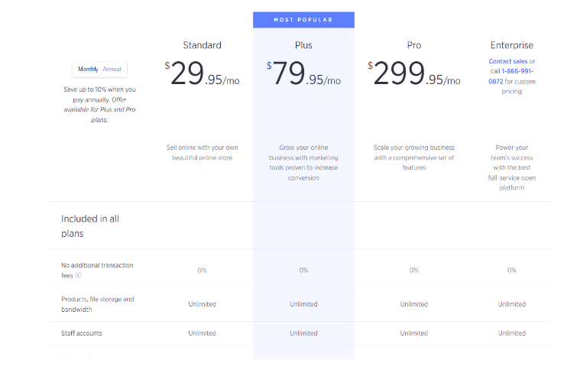Click the $79.95/mo Plus price
This screenshot has width=564, height=370.
tap(303, 73)
